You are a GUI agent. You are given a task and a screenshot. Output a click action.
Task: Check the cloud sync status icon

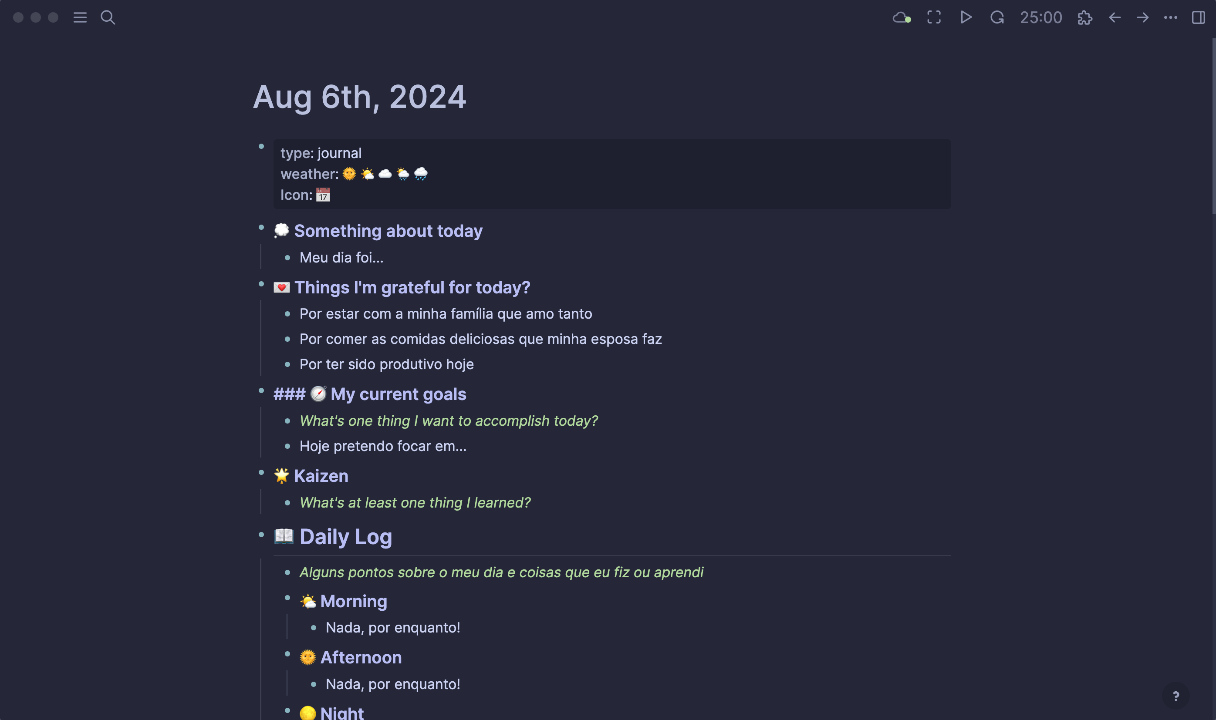coord(902,17)
